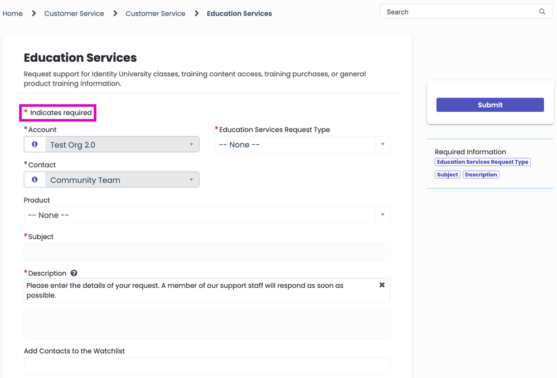The height and width of the screenshot is (378, 557).
Task: Click the Description tag under Required information
Action: tap(481, 175)
